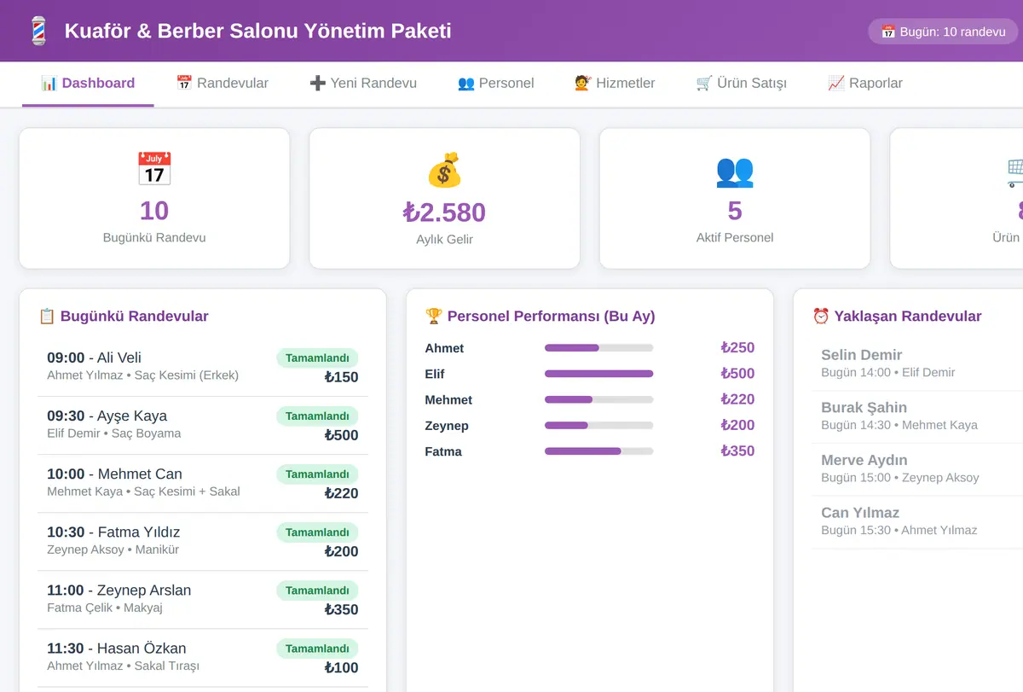Click Tamamlandı badge on Hasan Özkan appointment
Screen dimensions: 1023x692
317,648
